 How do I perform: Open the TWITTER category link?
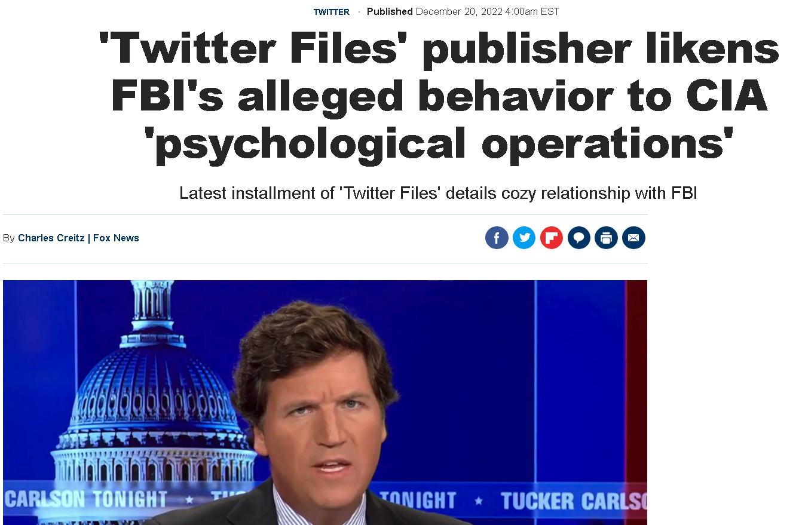pos(332,12)
